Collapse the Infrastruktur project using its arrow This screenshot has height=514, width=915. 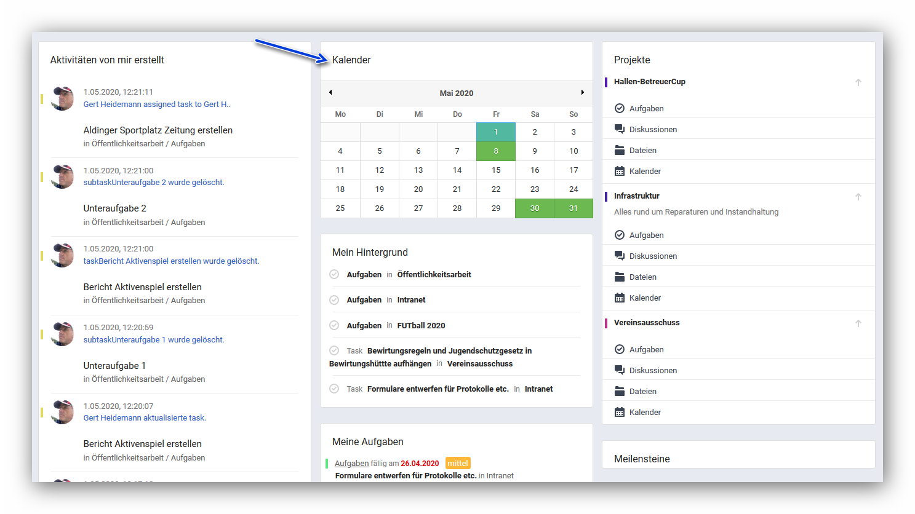(x=858, y=197)
